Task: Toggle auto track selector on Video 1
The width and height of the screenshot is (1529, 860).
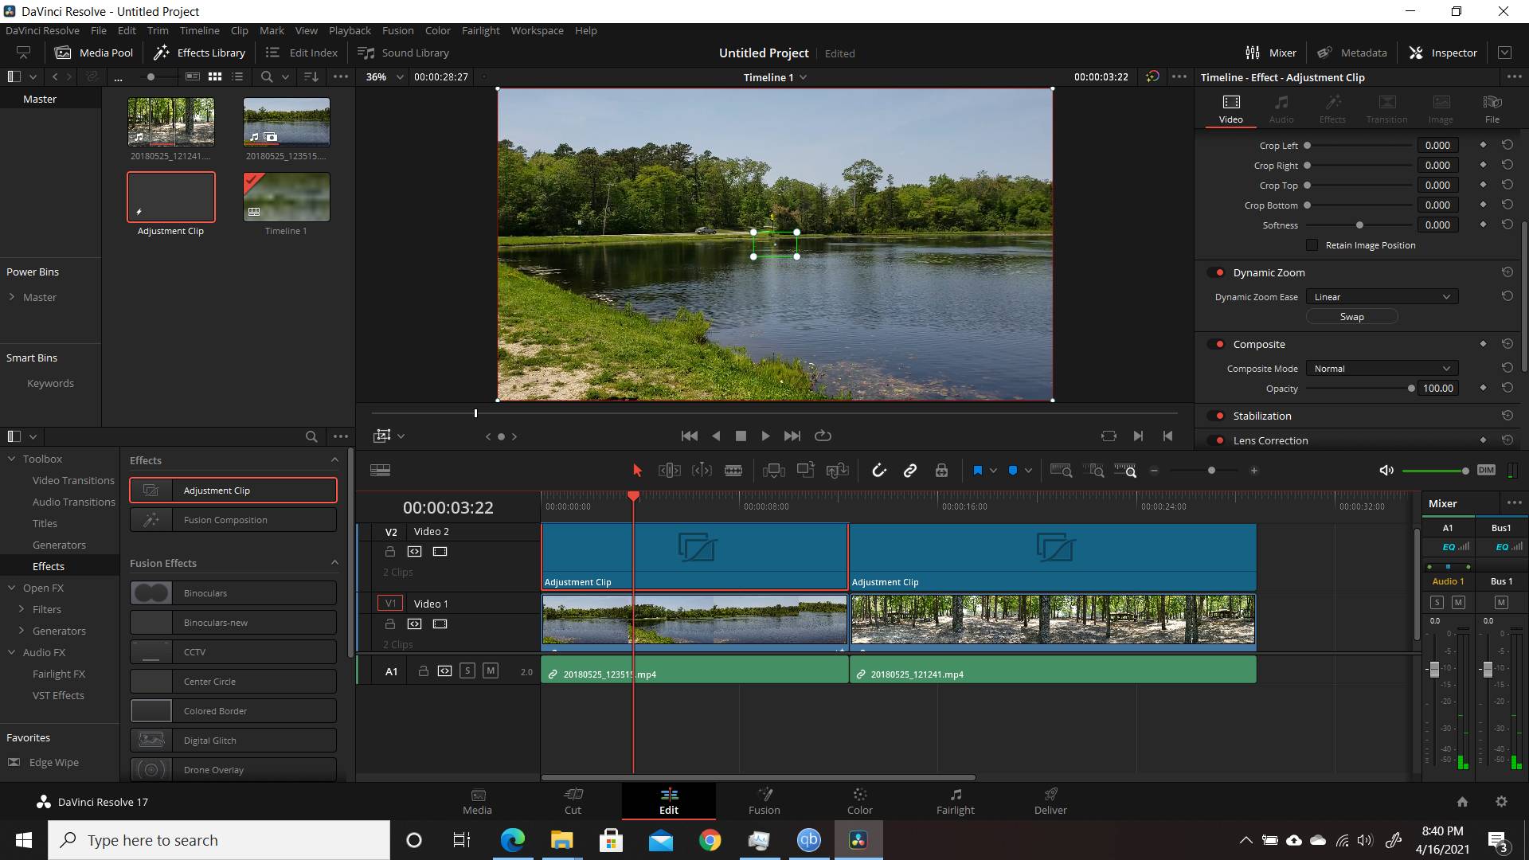Action: (x=414, y=623)
